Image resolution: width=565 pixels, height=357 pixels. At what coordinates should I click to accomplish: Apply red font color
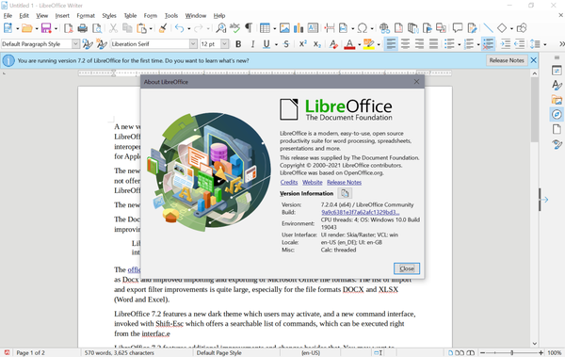pyautogui.click(x=349, y=44)
